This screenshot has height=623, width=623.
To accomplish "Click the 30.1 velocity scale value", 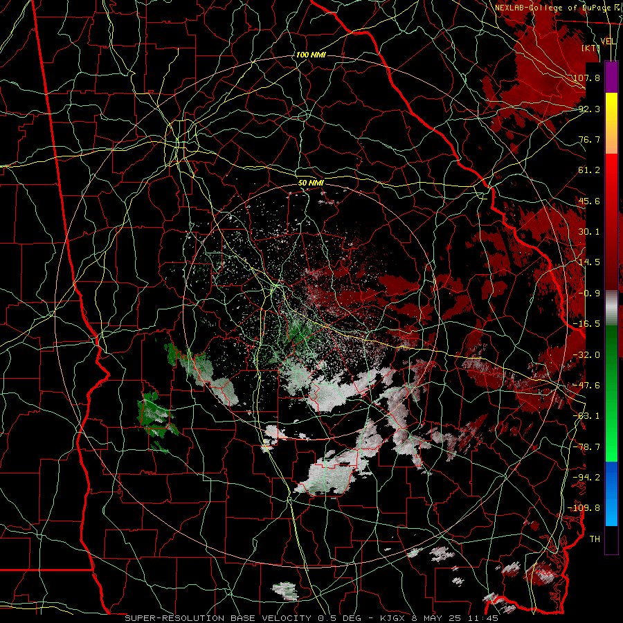I will pos(589,231).
